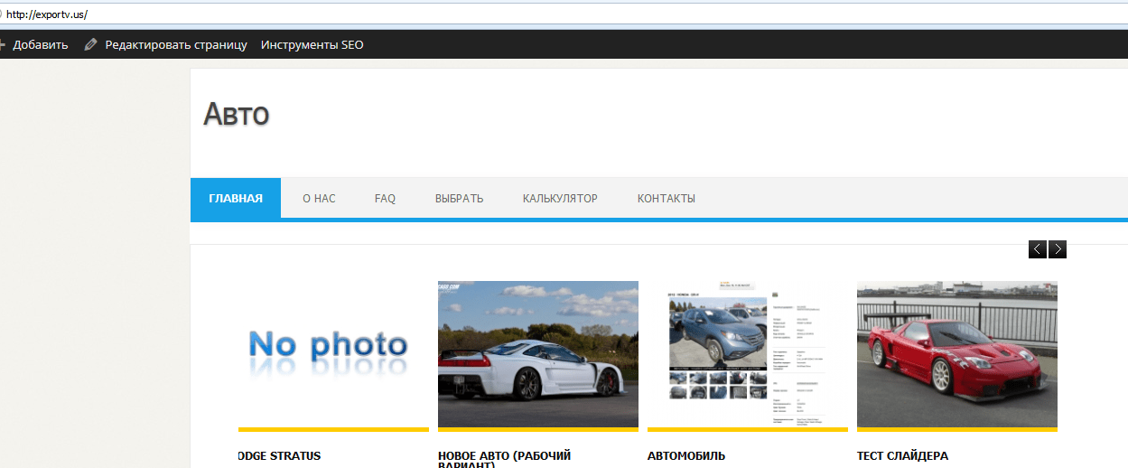
Task: Open the DODGE STRATUS listing title
Action: 279,456
